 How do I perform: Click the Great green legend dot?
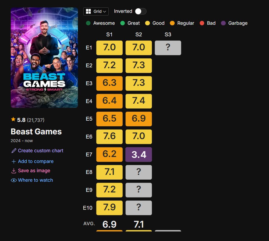[122, 23]
